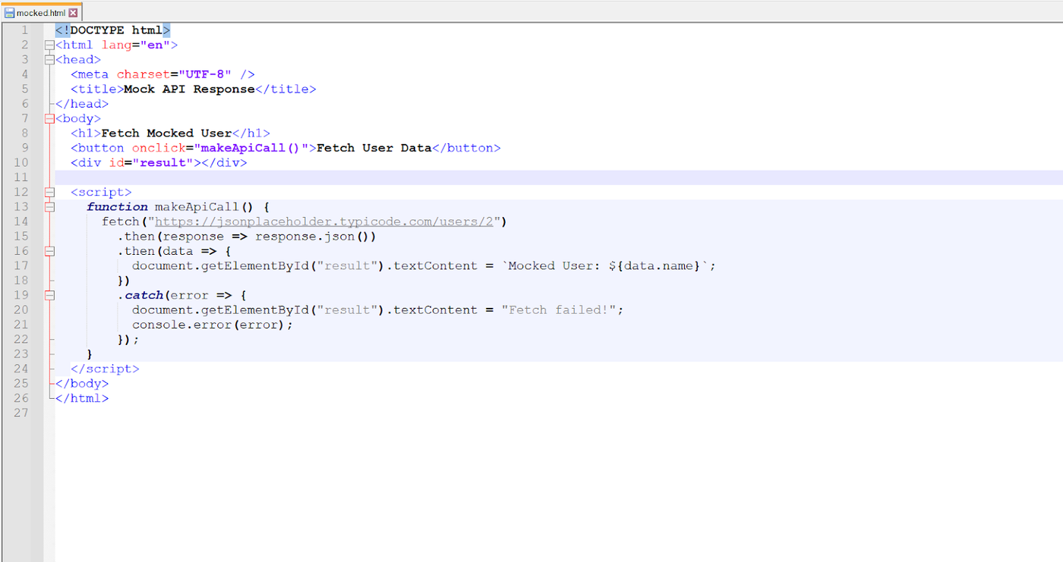The image size is (1063, 562).
Task: Place cursor on empty highlighted line 11
Action: [x=559, y=177]
